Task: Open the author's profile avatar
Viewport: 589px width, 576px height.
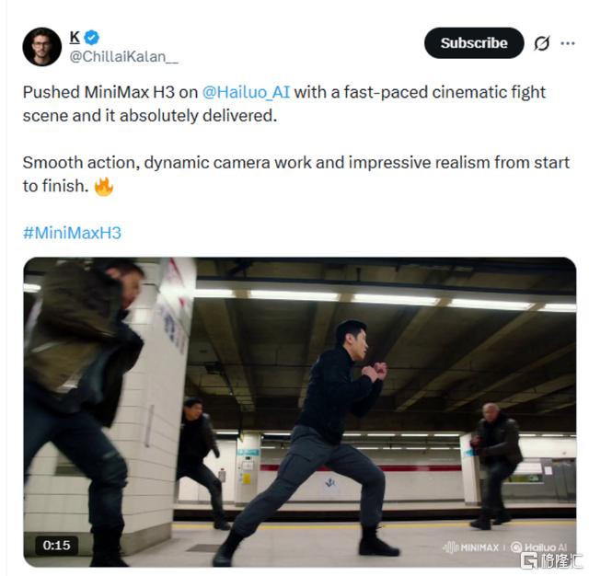Action: point(41,47)
